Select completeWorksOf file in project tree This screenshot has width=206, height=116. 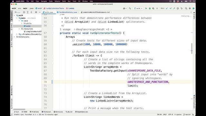pos(33,32)
